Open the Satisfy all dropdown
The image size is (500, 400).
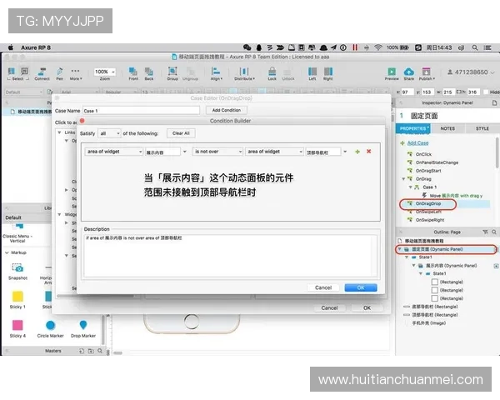(x=109, y=133)
